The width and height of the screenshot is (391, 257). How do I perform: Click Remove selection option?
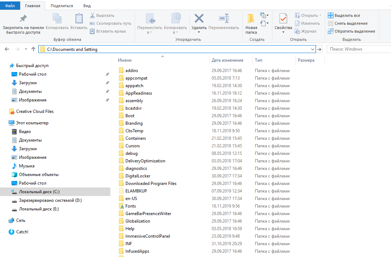(x=348, y=23)
